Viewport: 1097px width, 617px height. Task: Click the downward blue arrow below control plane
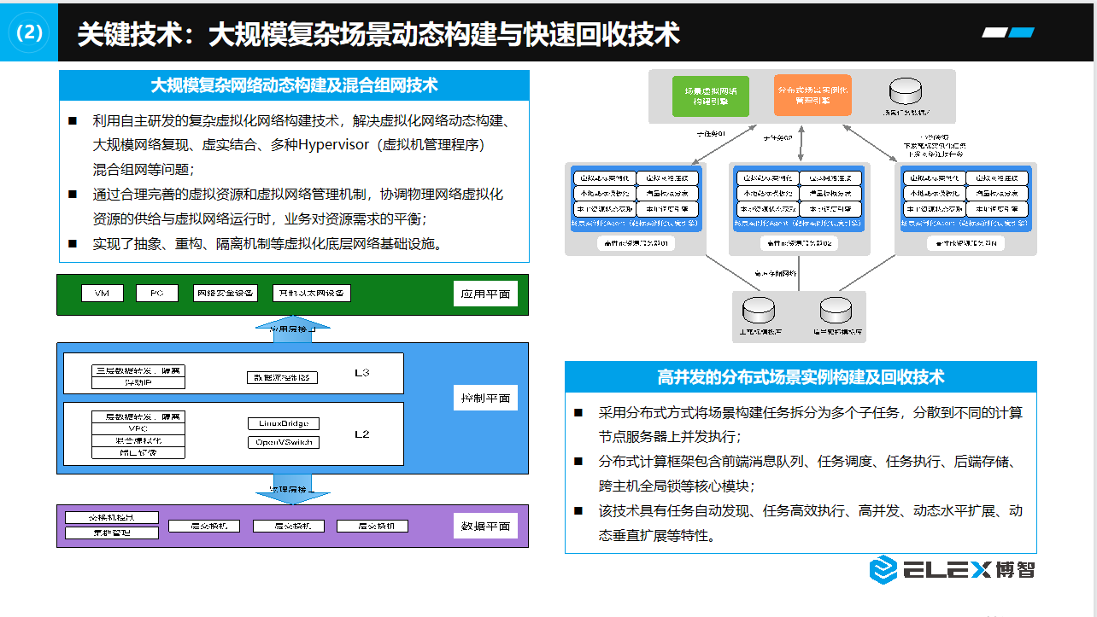(292, 489)
